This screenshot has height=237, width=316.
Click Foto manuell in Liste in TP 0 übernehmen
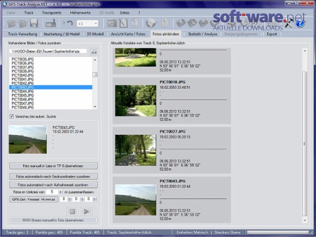(x=53, y=166)
